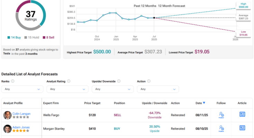Image resolution: width=254 pixels, height=138 pixels.
Task: Click the 14 Buy legend swatch
Action: click(9, 38)
